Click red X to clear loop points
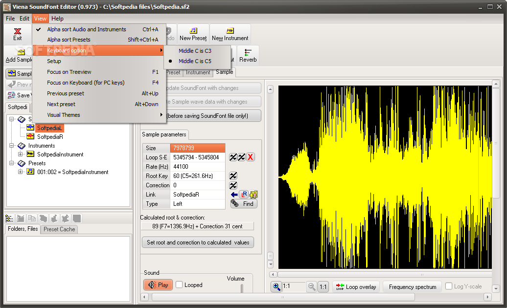The height and width of the screenshot is (308, 507). pos(250,157)
